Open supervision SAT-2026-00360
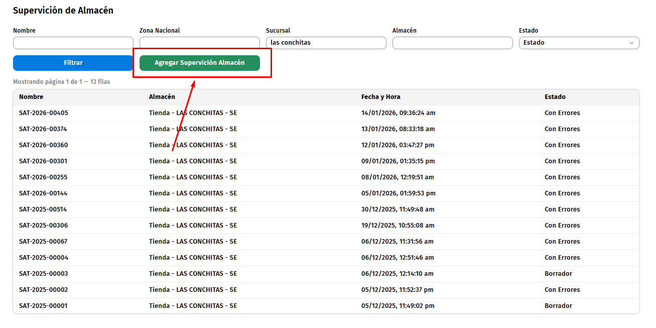This screenshot has height=328, width=656. [43, 145]
